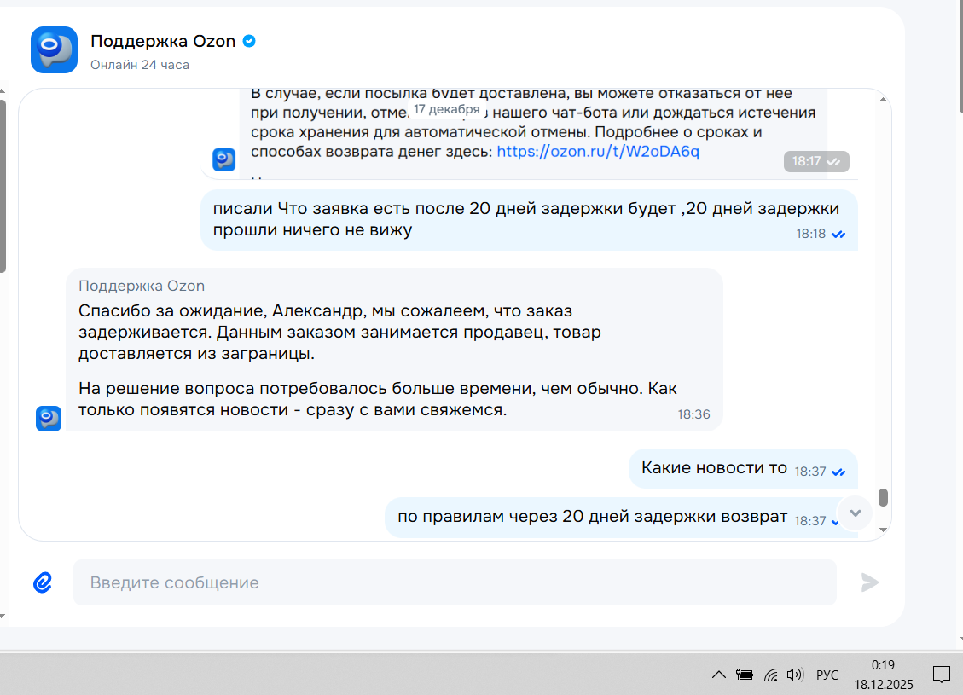Switch the РУС input language
The width and height of the screenshot is (963, 695).
[x=827, y=675]
